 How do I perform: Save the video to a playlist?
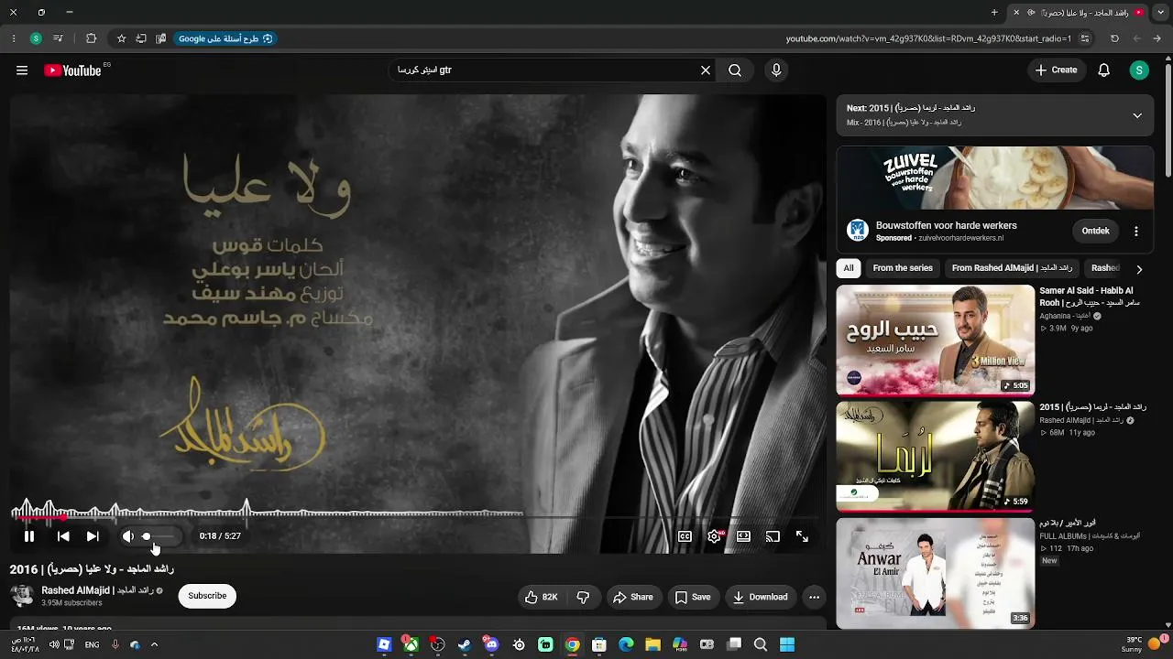coord(693,597)
